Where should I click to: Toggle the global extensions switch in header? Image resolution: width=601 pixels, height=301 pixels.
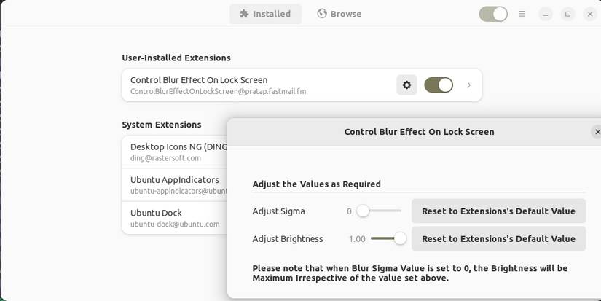tap(493, 14)
